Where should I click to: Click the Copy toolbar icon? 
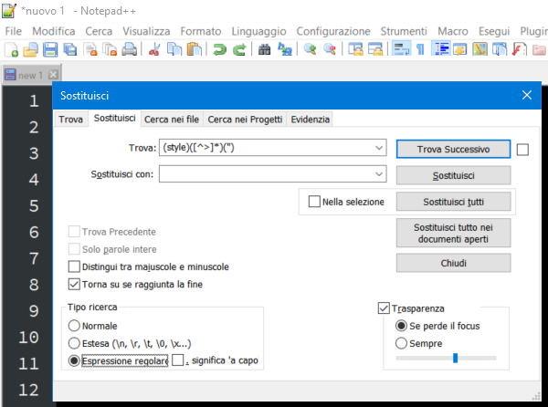pyautogui.click(x=174, y=49)
